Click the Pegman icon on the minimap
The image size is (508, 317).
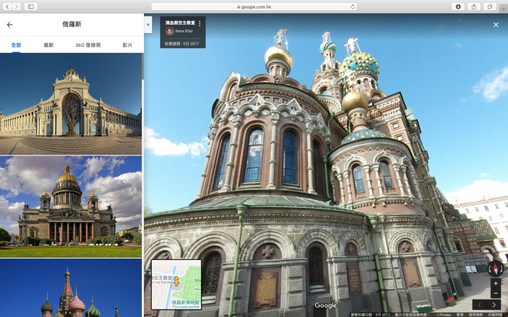click(x=176, y=282)
